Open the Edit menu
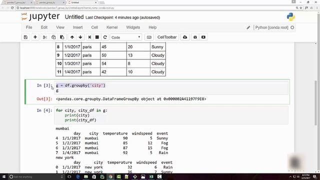 click(x=44, y=27)
